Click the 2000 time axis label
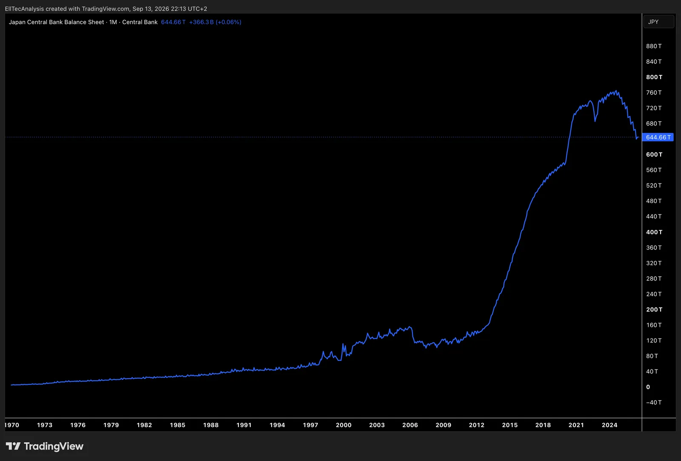 point(343,425)
